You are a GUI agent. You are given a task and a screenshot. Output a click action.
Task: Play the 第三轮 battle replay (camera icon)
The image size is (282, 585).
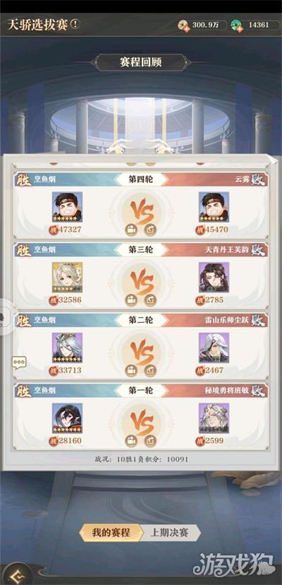(131, 300)
